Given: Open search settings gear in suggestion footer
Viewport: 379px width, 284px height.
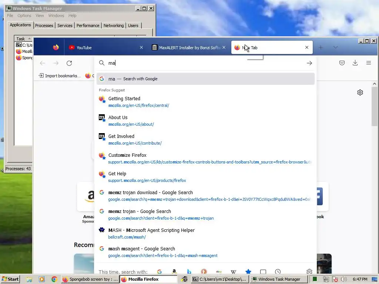Looking at the screenshot, I should click(x=309, y=272).
